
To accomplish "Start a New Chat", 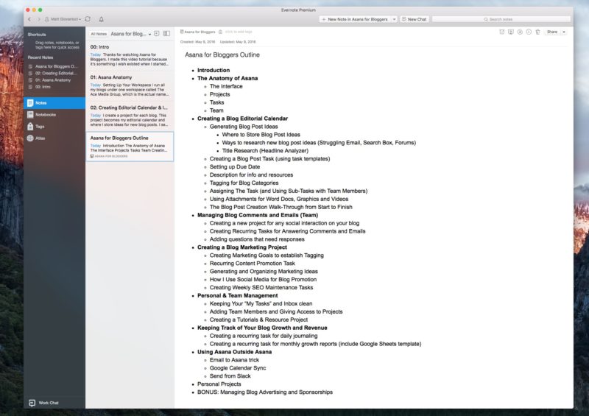I will (x=415, y=19).
